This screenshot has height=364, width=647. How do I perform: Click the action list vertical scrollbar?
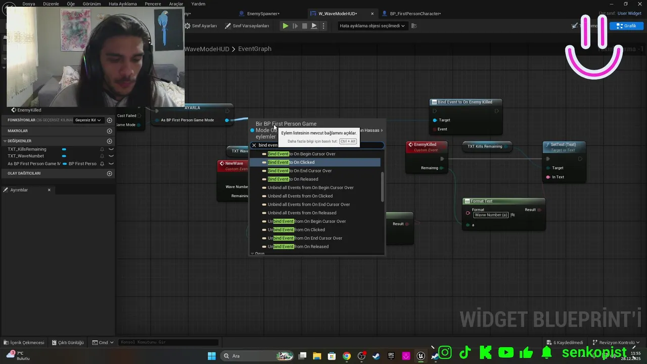[383, 187]
